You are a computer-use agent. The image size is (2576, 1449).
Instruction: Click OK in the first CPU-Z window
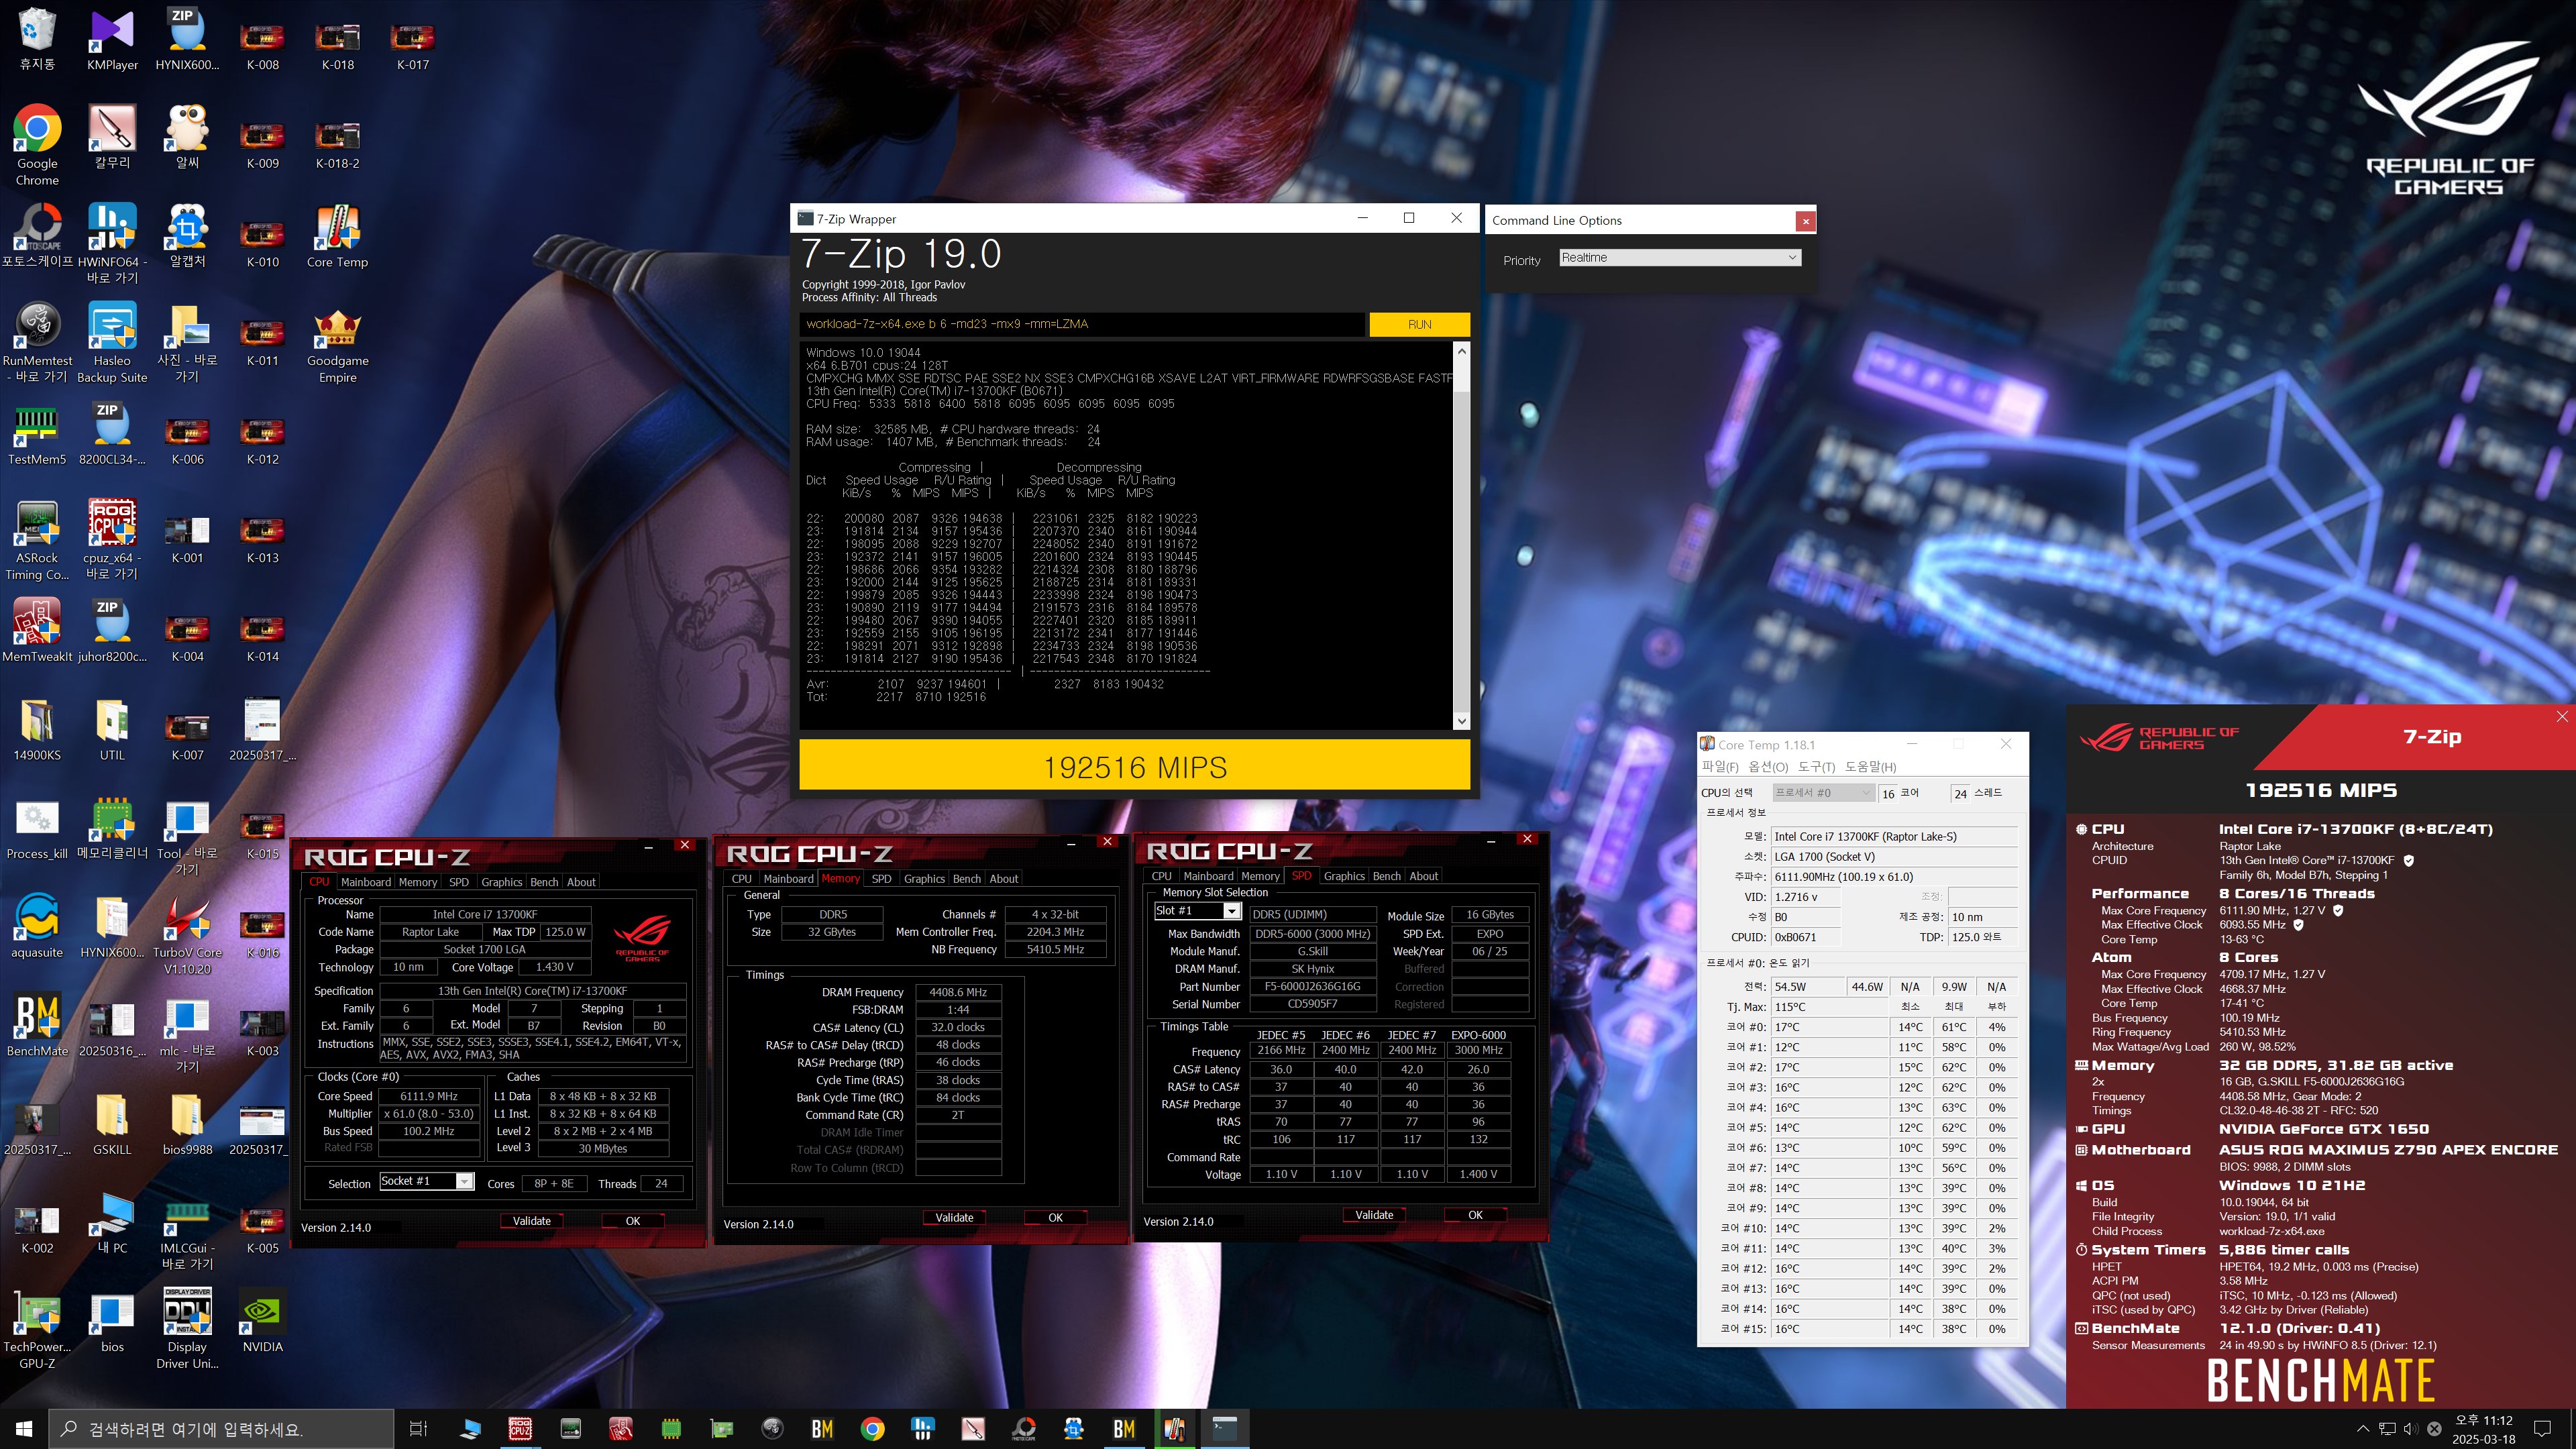click(x=633, y=1221)
